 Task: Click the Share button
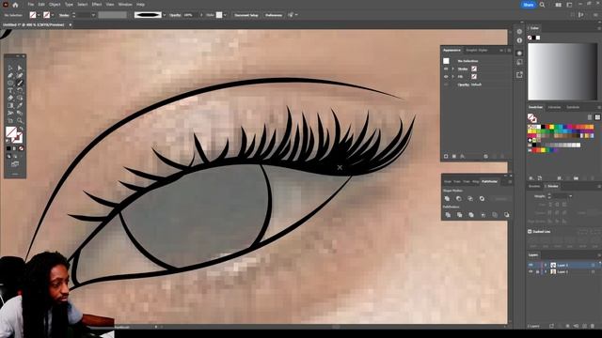(529, 5)
